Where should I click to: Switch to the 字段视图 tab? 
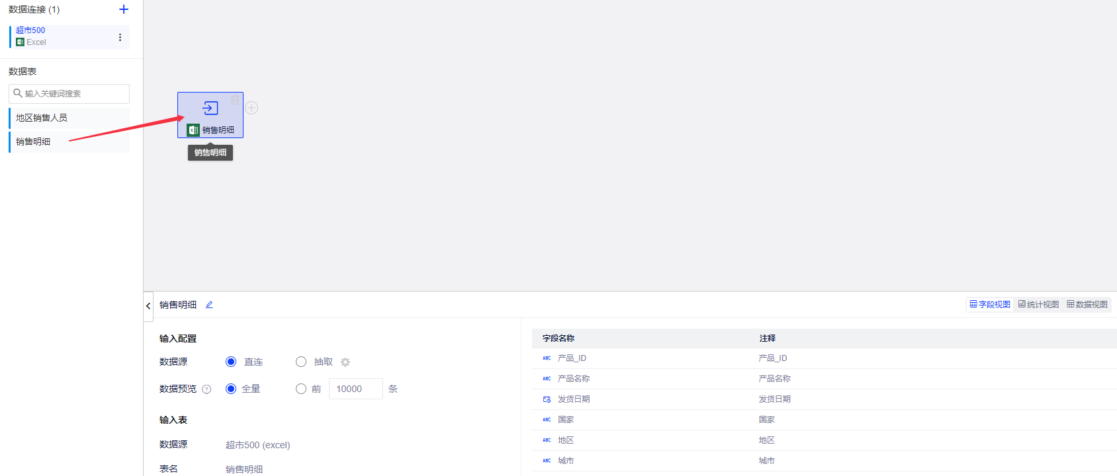(x=990, y=305)
